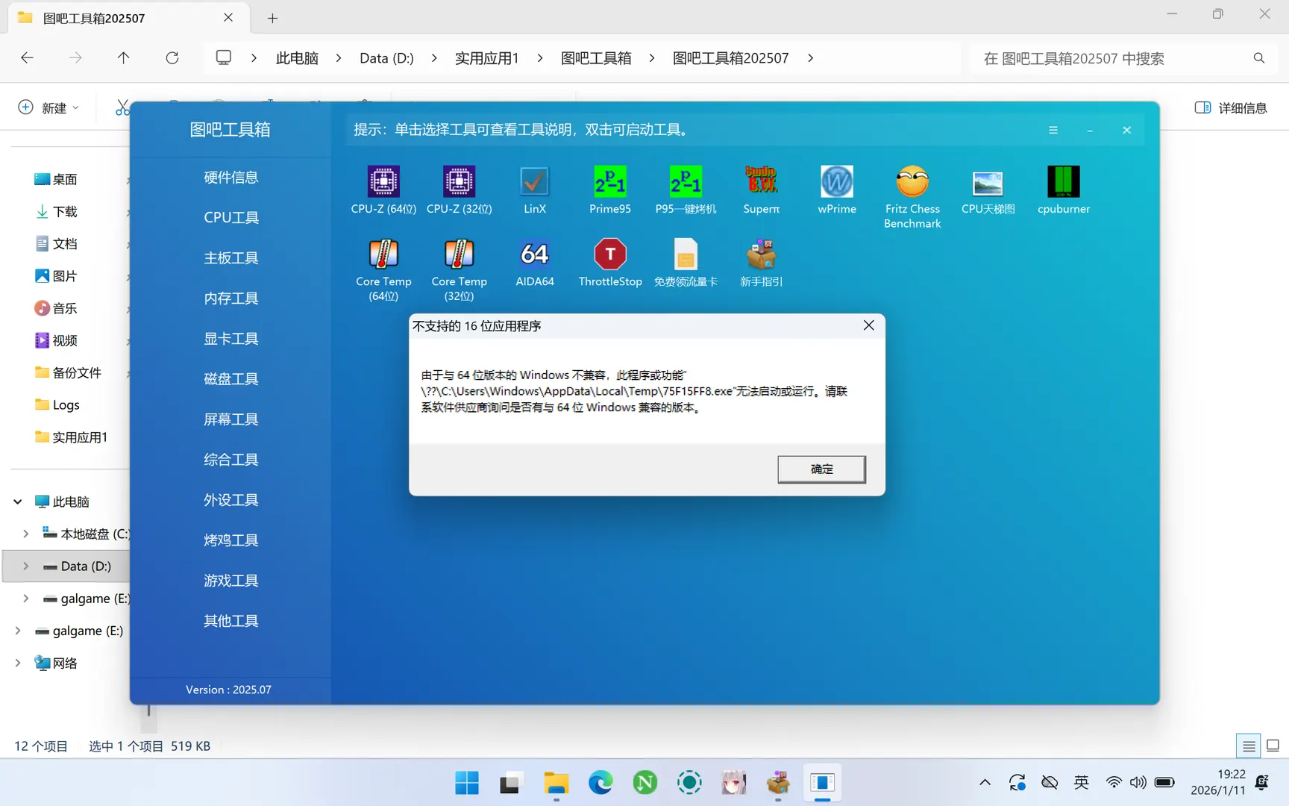Open the 显卡工具 category
This screenshot has height=806, width=1289.
coord(231,339)
